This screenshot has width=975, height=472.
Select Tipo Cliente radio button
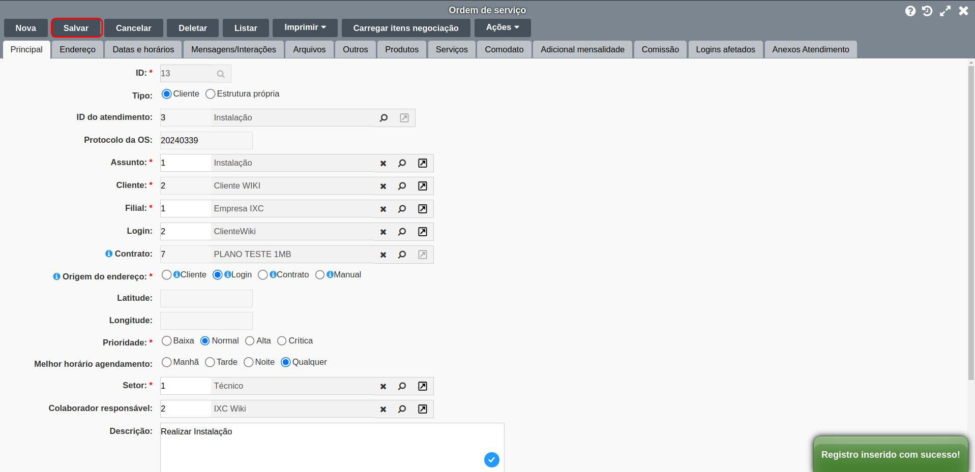click(x=166, y=94)
